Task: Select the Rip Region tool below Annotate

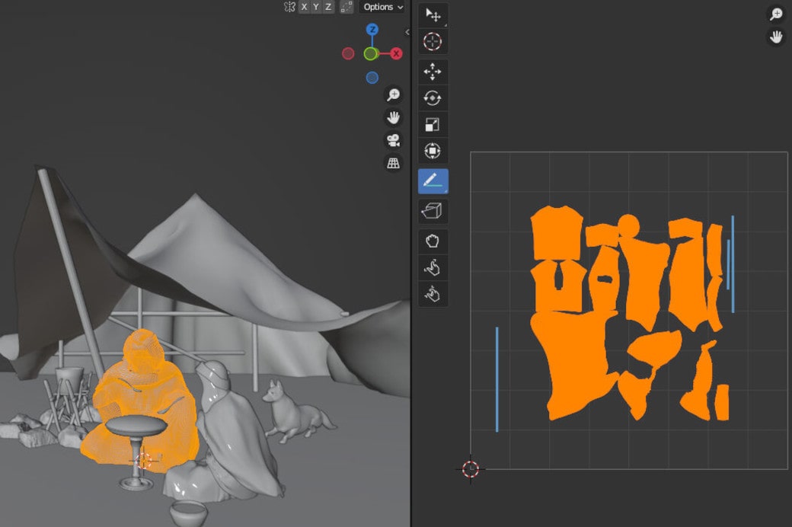Action: tap(433, 210)
